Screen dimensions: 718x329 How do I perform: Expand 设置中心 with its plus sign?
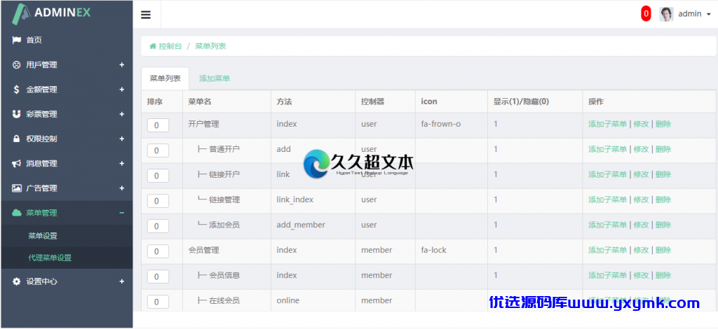(122, 281)
